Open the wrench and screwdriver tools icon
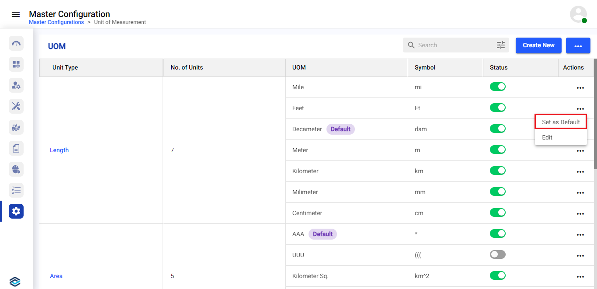Viewport: 597px width, 289px height. coord(16,106)
